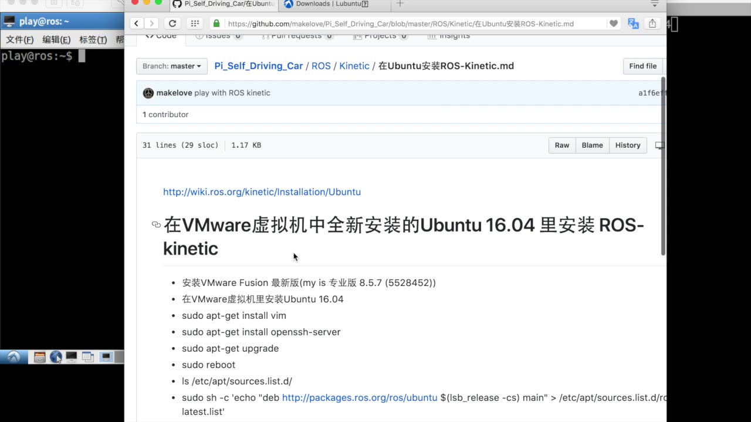This screenshot has width=751, height=422.
Task: Click the browser forward arrow
Action: click(x=151, y=23)
